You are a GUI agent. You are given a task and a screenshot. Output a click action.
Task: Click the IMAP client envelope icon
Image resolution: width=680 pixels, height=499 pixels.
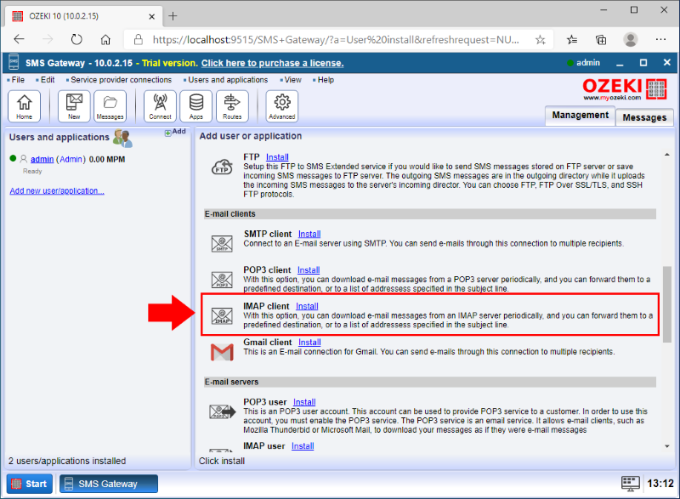[222, 315]
